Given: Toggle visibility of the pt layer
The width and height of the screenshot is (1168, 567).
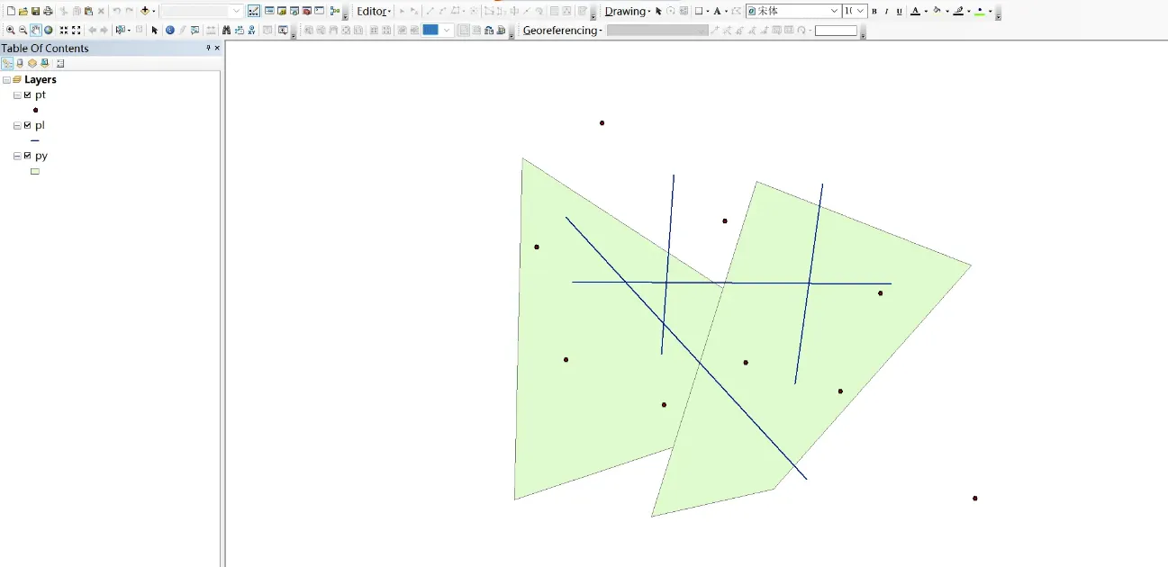Looking at the screenshot, I should [28, 94].
